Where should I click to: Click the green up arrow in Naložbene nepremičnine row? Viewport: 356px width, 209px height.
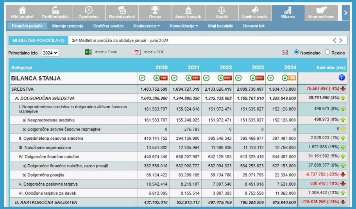tap(343, 147)
